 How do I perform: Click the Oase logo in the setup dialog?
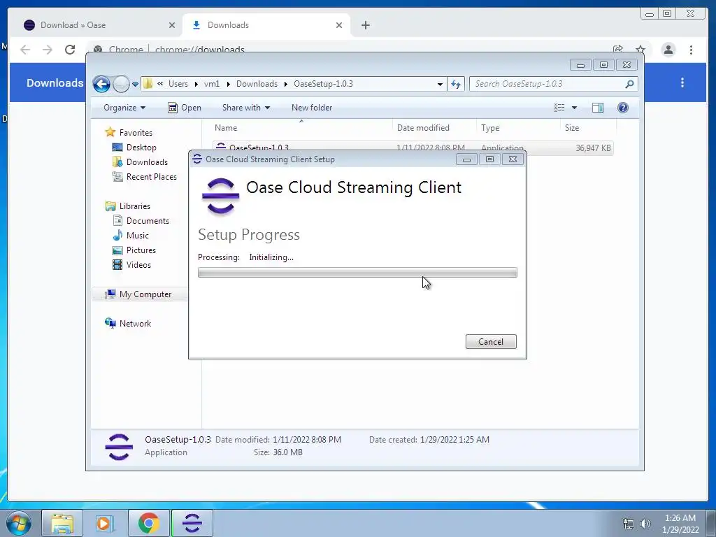click(220, 196)
